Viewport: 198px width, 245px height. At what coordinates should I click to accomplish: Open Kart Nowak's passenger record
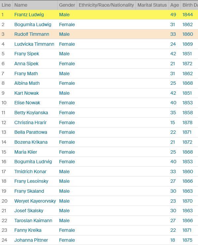coord(26,93)
